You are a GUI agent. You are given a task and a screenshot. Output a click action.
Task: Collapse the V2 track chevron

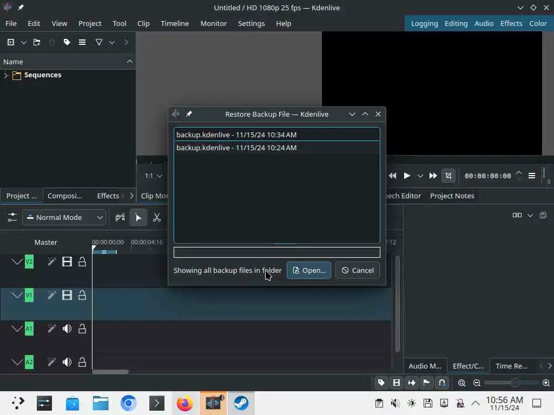(x=17, y=262)
